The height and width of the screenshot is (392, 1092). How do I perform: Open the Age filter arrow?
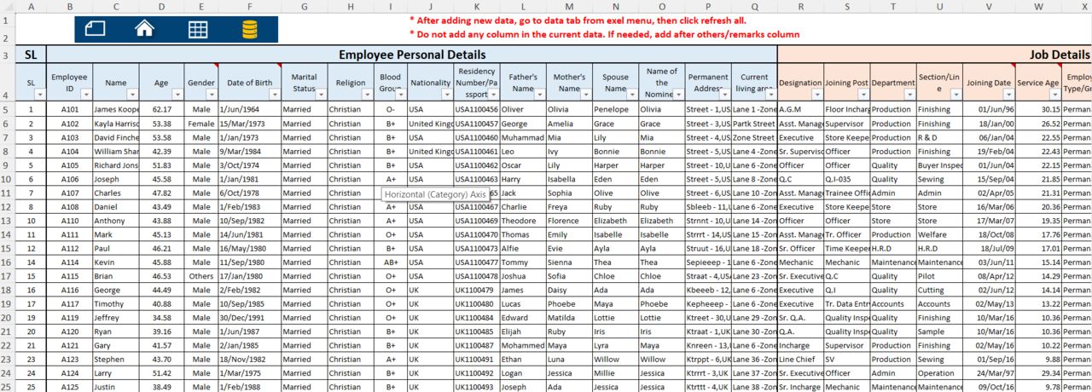coord(177,95)
